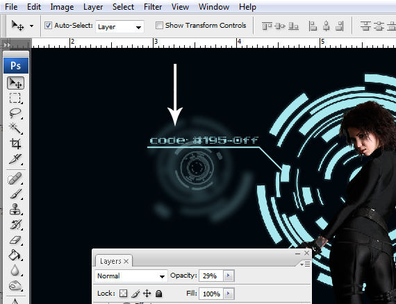
Task: Click the code text on canvas
Action: click(204, 140)
